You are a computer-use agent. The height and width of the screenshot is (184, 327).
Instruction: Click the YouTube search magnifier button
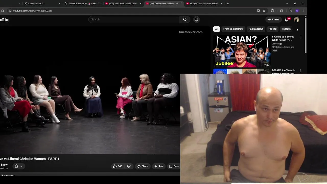(x=185, y=19)
